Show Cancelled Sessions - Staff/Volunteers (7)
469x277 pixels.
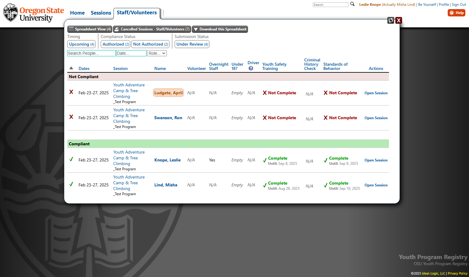tap(152, 29)
